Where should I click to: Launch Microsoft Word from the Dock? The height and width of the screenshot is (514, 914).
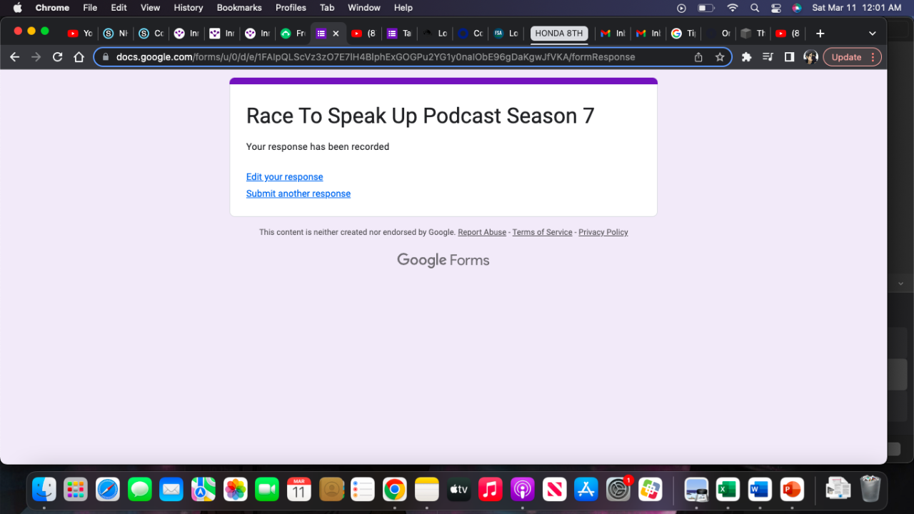click(760, 489)
